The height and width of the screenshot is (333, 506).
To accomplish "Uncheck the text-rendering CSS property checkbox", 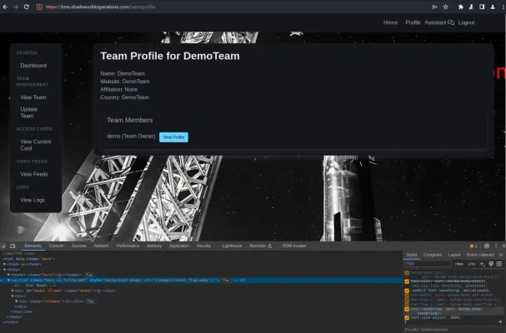I will (407, 309).
